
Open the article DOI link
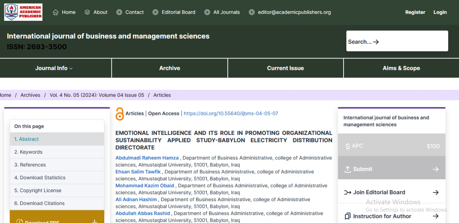pyautogui.click(x=231, y=113)
